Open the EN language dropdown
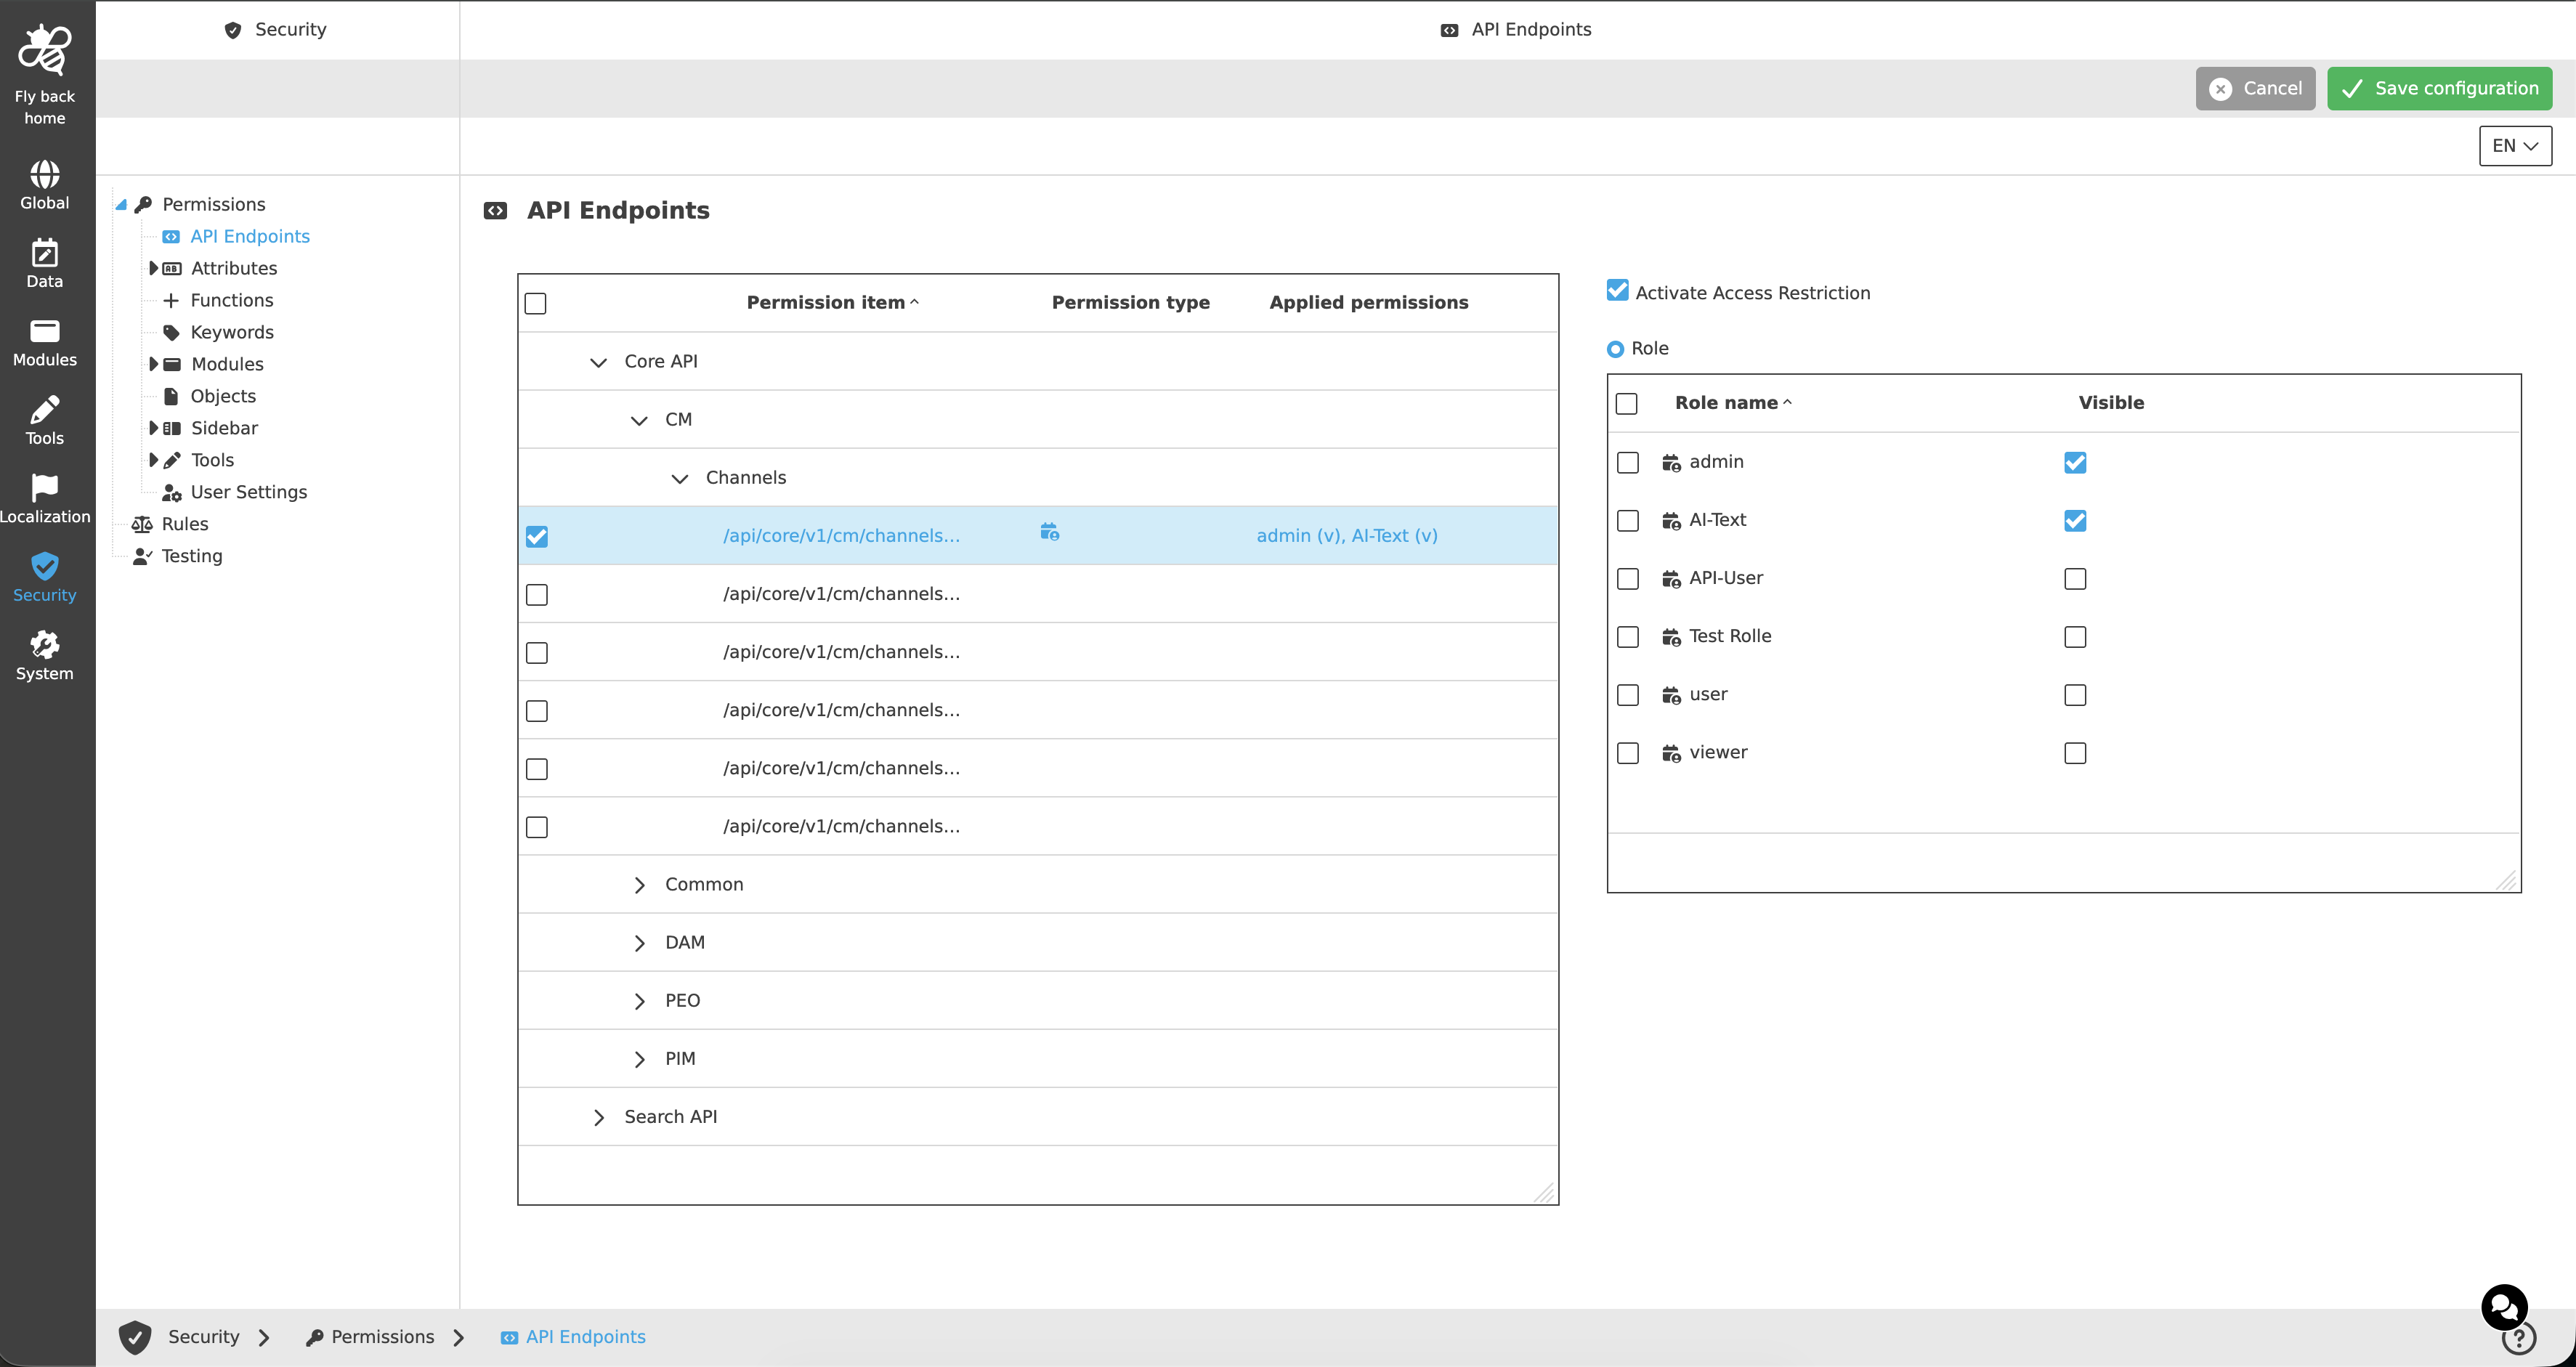This screenshot has width=2576, height=1367. click(x=2515, y=146)
